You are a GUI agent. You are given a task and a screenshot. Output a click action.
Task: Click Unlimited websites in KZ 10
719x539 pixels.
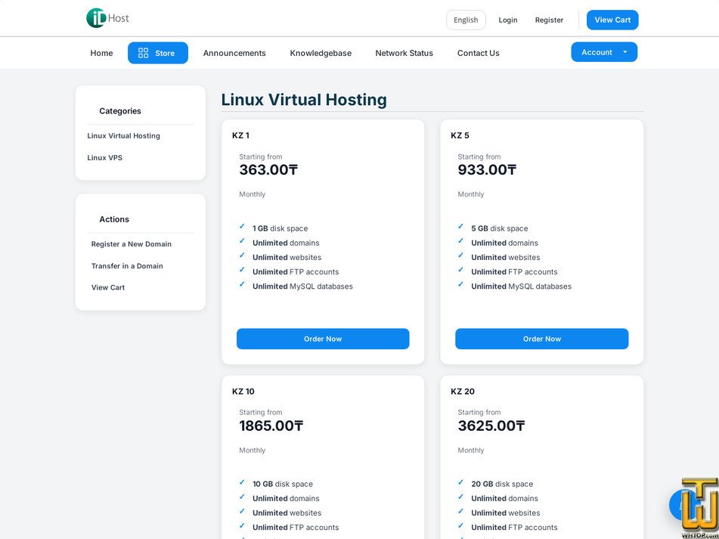click(287, 513)
